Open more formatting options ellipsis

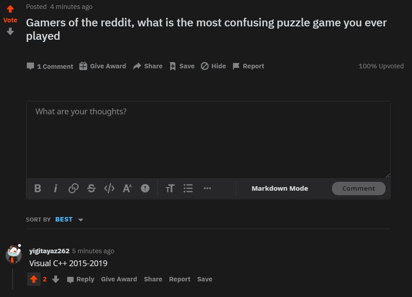point(207,188)
